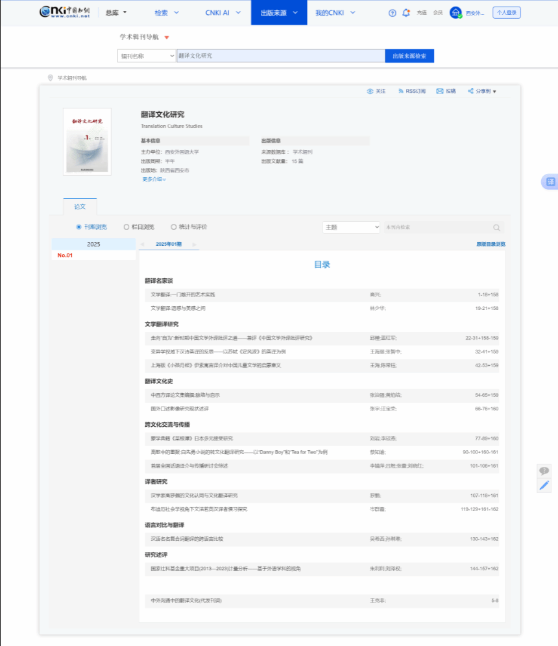
Task: Click author name 林少华
Action: [377, 308]
